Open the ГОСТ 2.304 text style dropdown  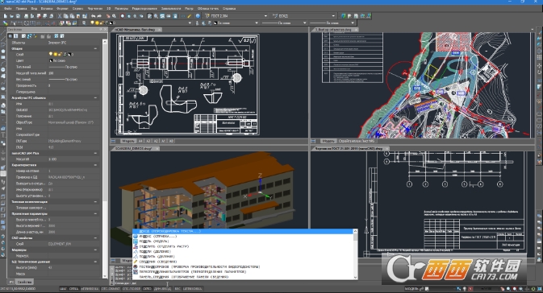click(x=265, y=16)
